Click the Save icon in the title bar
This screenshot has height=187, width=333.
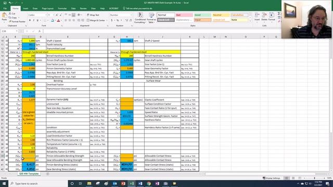click(5, 3)
